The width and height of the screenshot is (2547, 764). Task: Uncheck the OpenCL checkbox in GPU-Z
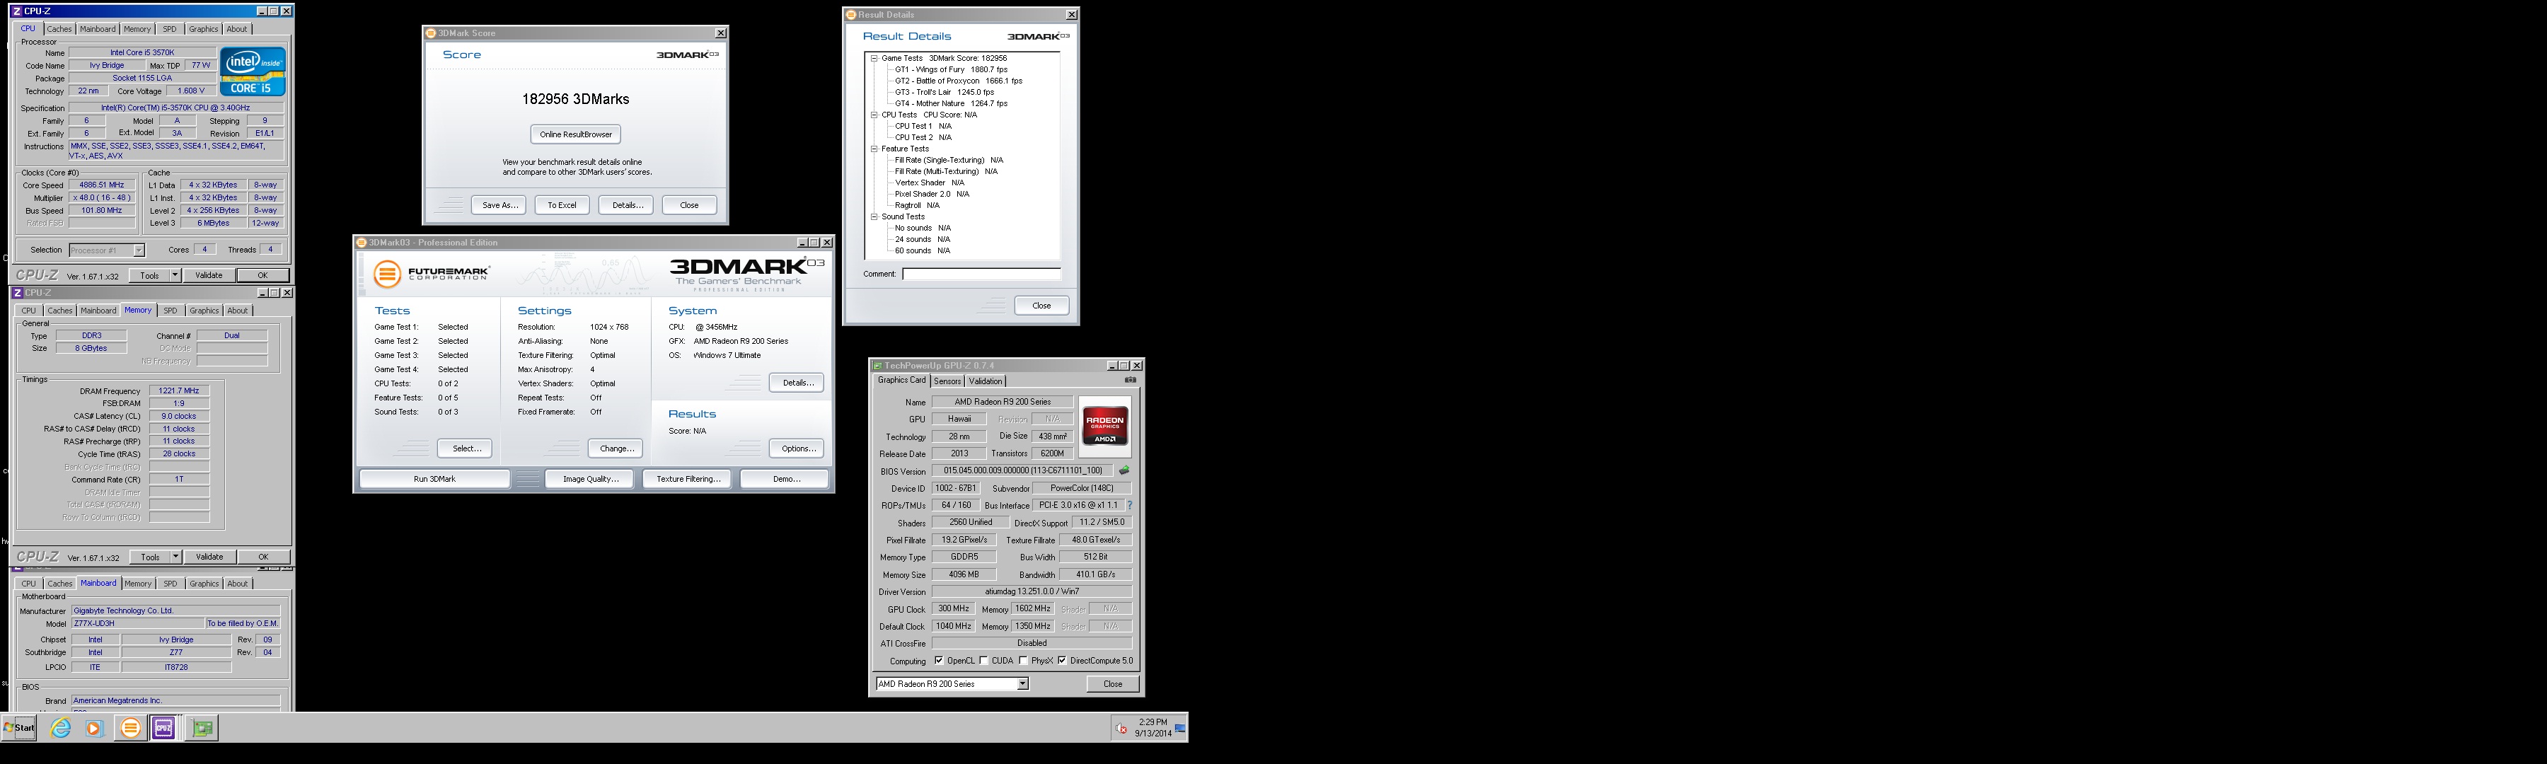tap(940, 660)
